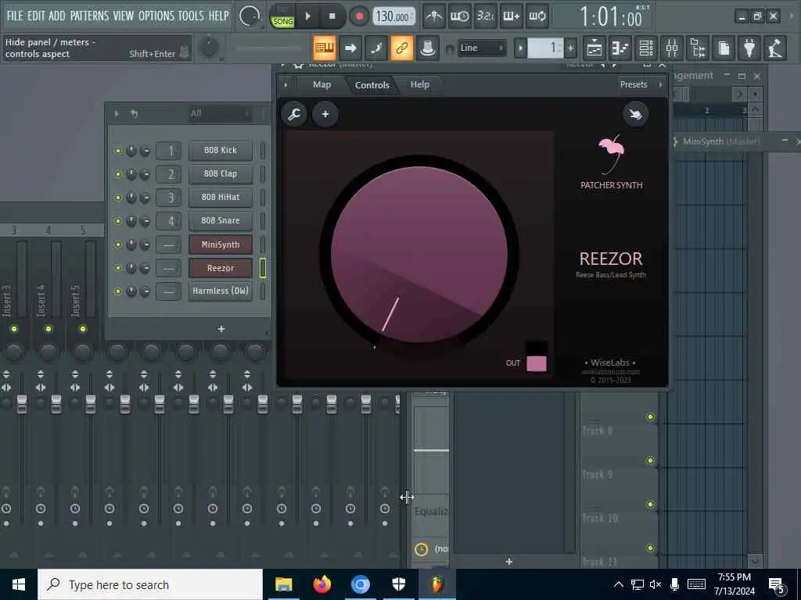Click the Windows search box
The height and width of the screenshot is (600, 801).
point(150,584)
